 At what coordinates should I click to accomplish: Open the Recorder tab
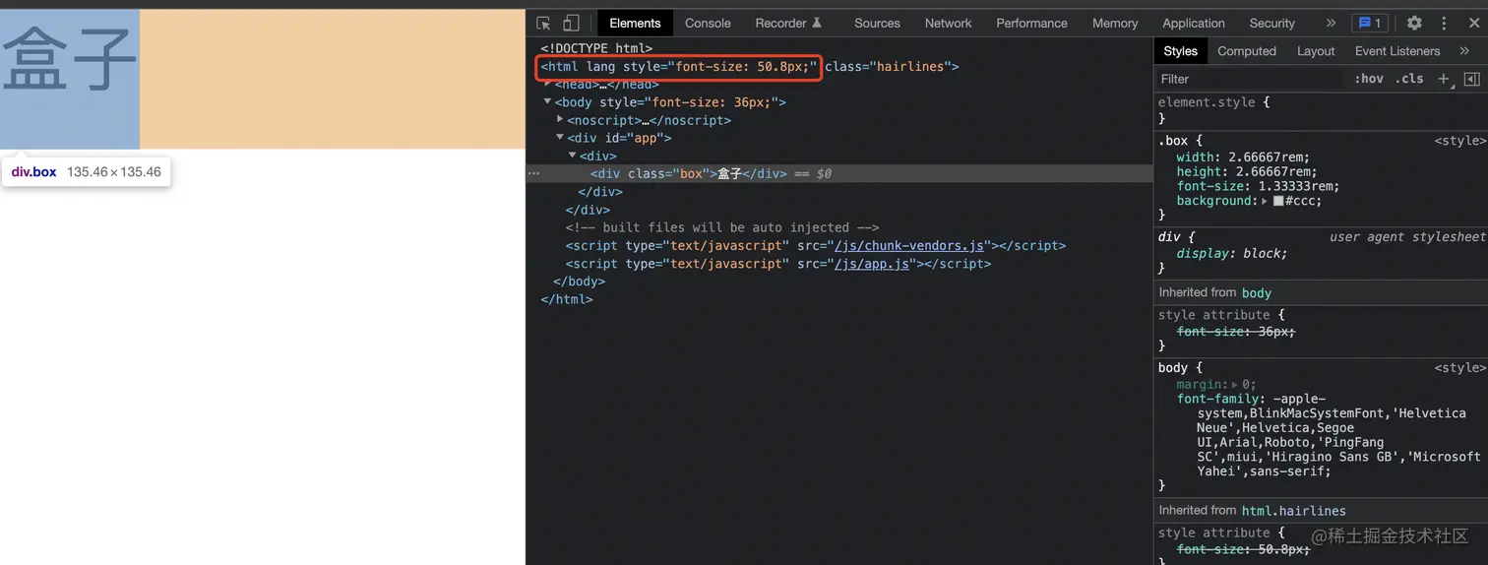pos(788,23)
